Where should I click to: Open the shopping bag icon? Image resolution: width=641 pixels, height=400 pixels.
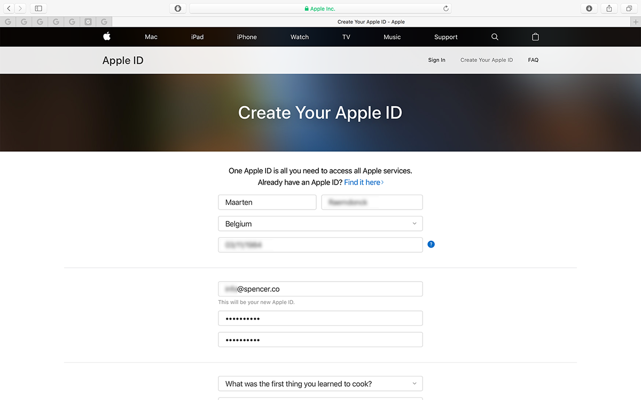click(x=535, y=37)
